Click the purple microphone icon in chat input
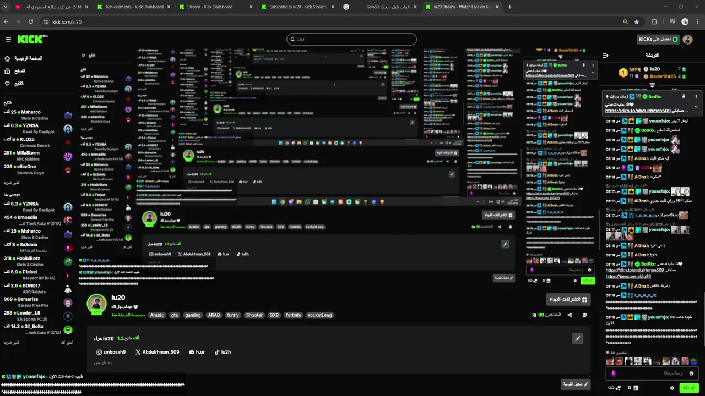The height and width of the screenshot is (396, 705). click(x=613, y=373)
